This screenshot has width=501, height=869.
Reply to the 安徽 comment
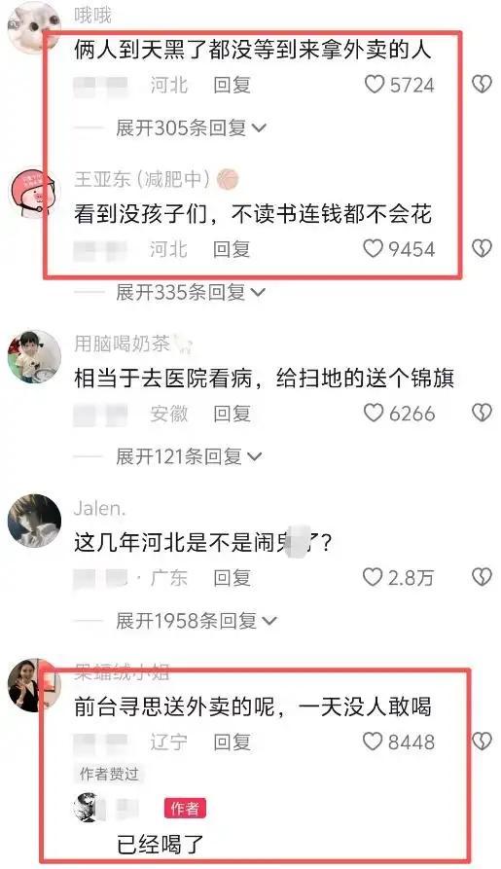(233, 414)
